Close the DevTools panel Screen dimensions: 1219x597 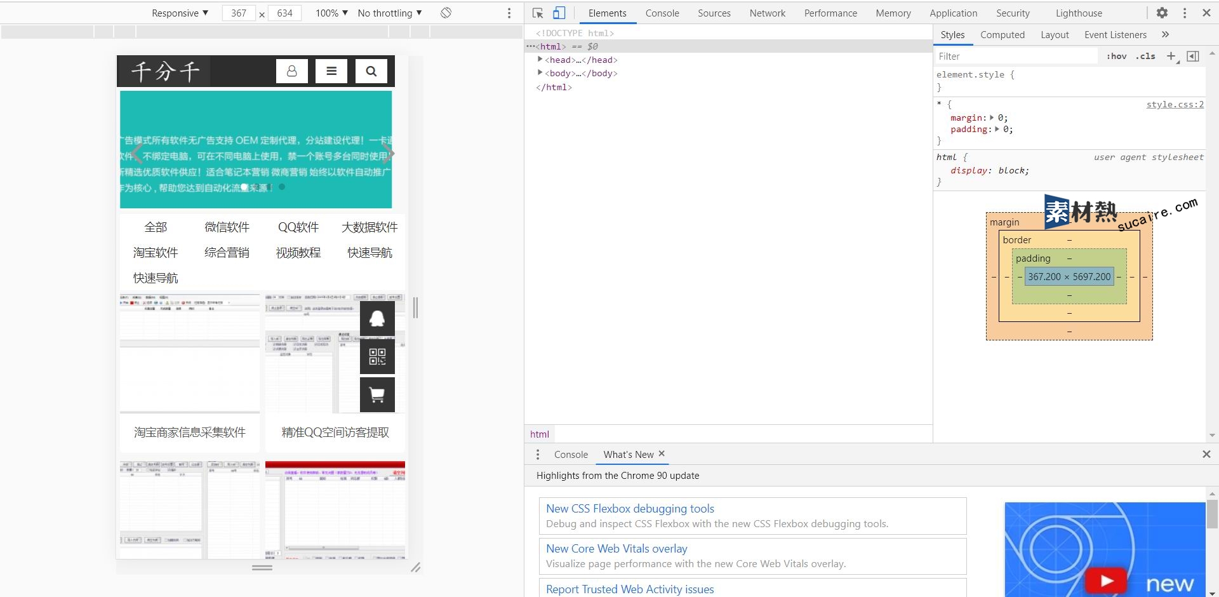tap(1206, 13)
